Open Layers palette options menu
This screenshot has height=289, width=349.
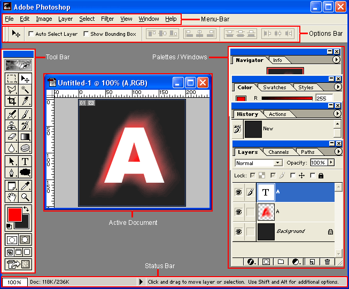[x=338, y=152]
